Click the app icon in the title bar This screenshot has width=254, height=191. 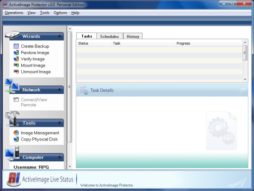5,5
